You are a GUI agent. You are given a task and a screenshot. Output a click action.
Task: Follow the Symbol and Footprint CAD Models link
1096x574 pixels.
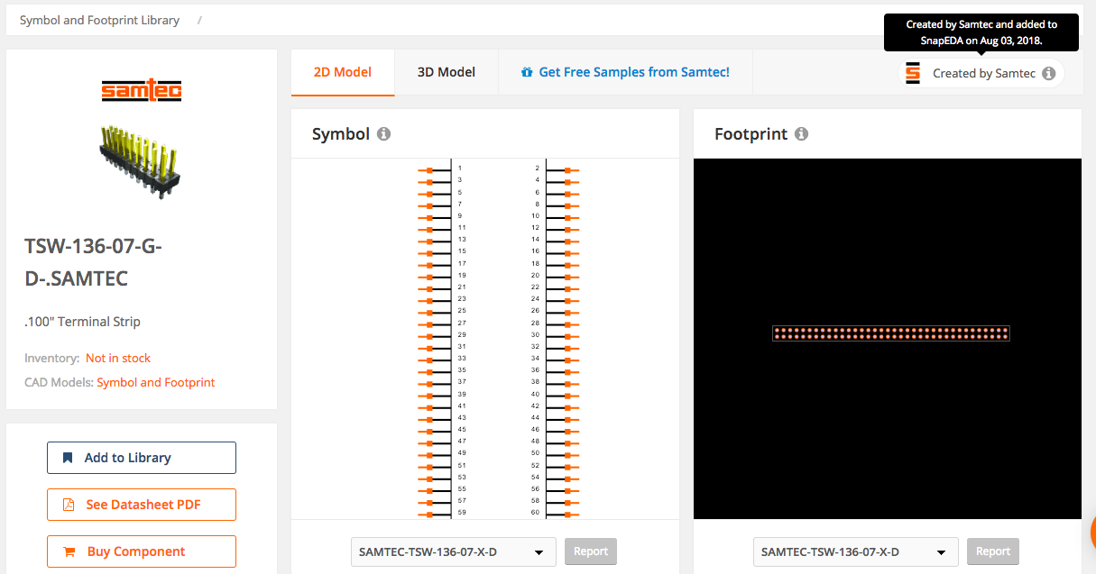(x=156, y=382)
